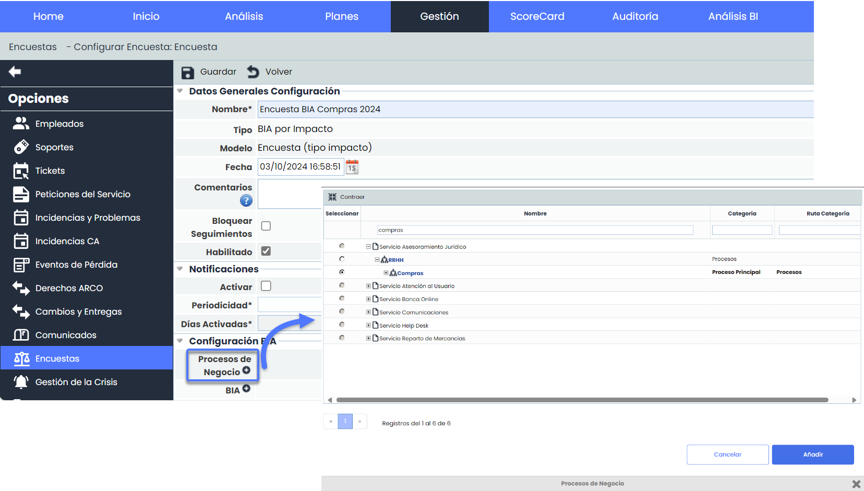Open the Fecha calendar picker icon
This screenshot has width=864, height=491.
352,167
